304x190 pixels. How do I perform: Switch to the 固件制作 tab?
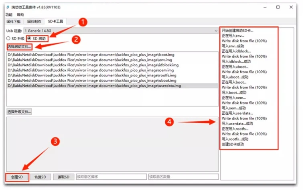(x=34, y=22)
